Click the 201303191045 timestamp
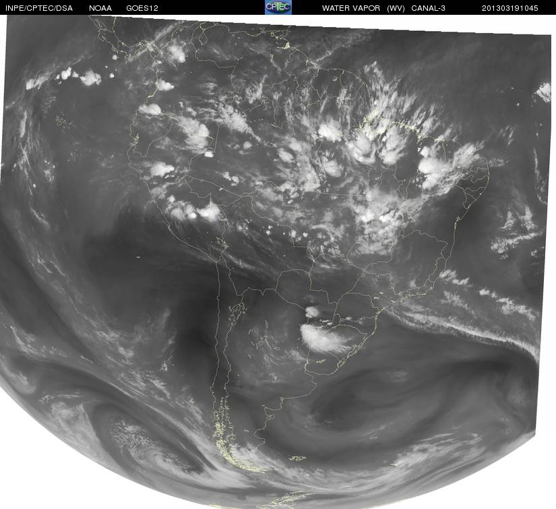Screen dimensions: 556x509 click(509, 8)
